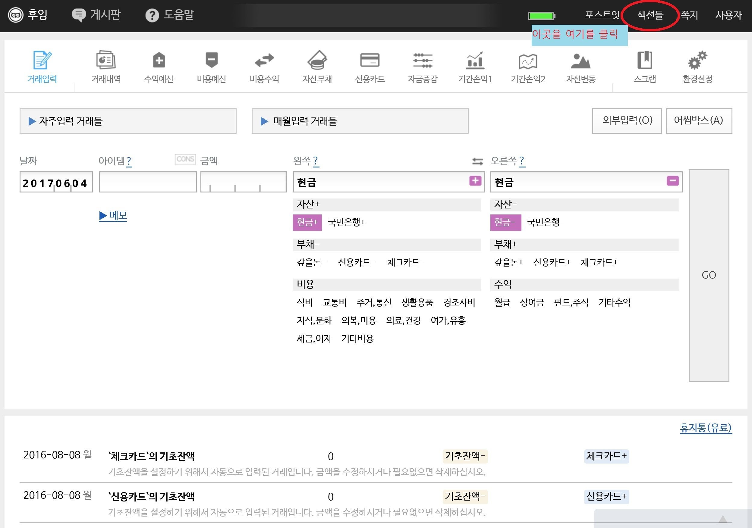
Task: Expand the 메모 section
Action: point(113,215)
